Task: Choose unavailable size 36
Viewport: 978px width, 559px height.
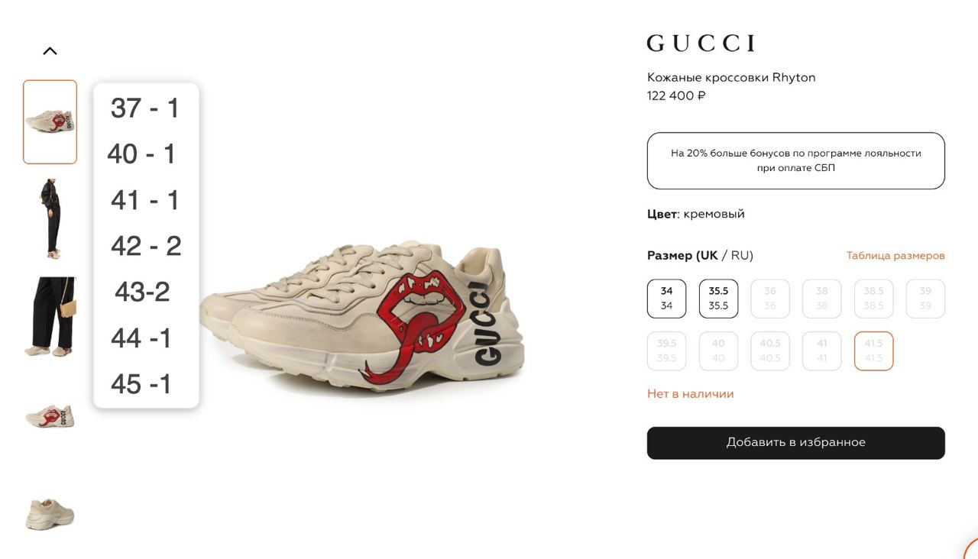Action: click(770, 299)
